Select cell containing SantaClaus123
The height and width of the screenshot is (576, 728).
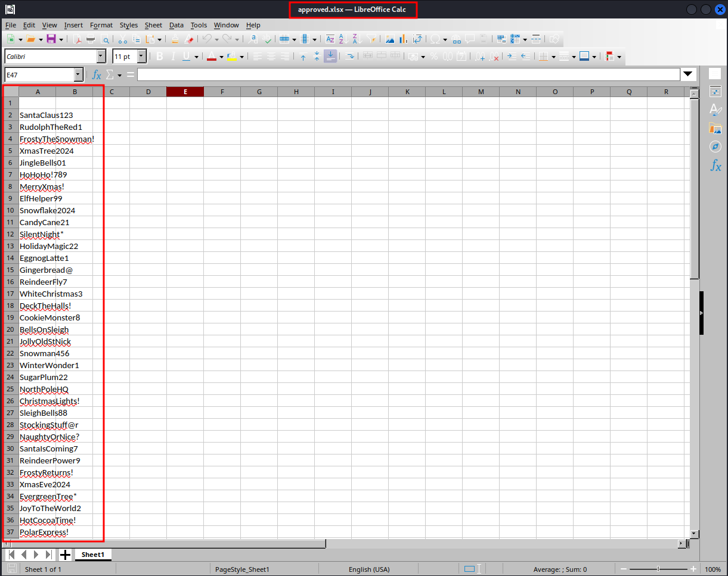click(46, 115)
